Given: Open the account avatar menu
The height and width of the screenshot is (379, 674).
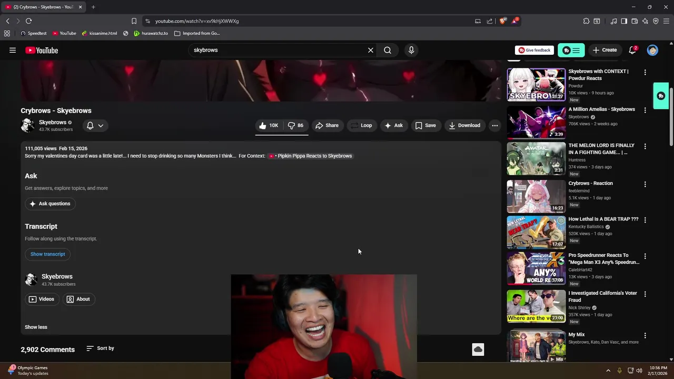Looking at the screenshot, I should click(x=652, y=50).
